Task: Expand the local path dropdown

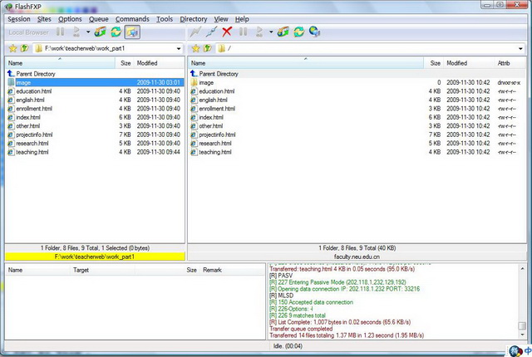Action: click(x=179, y=49)
